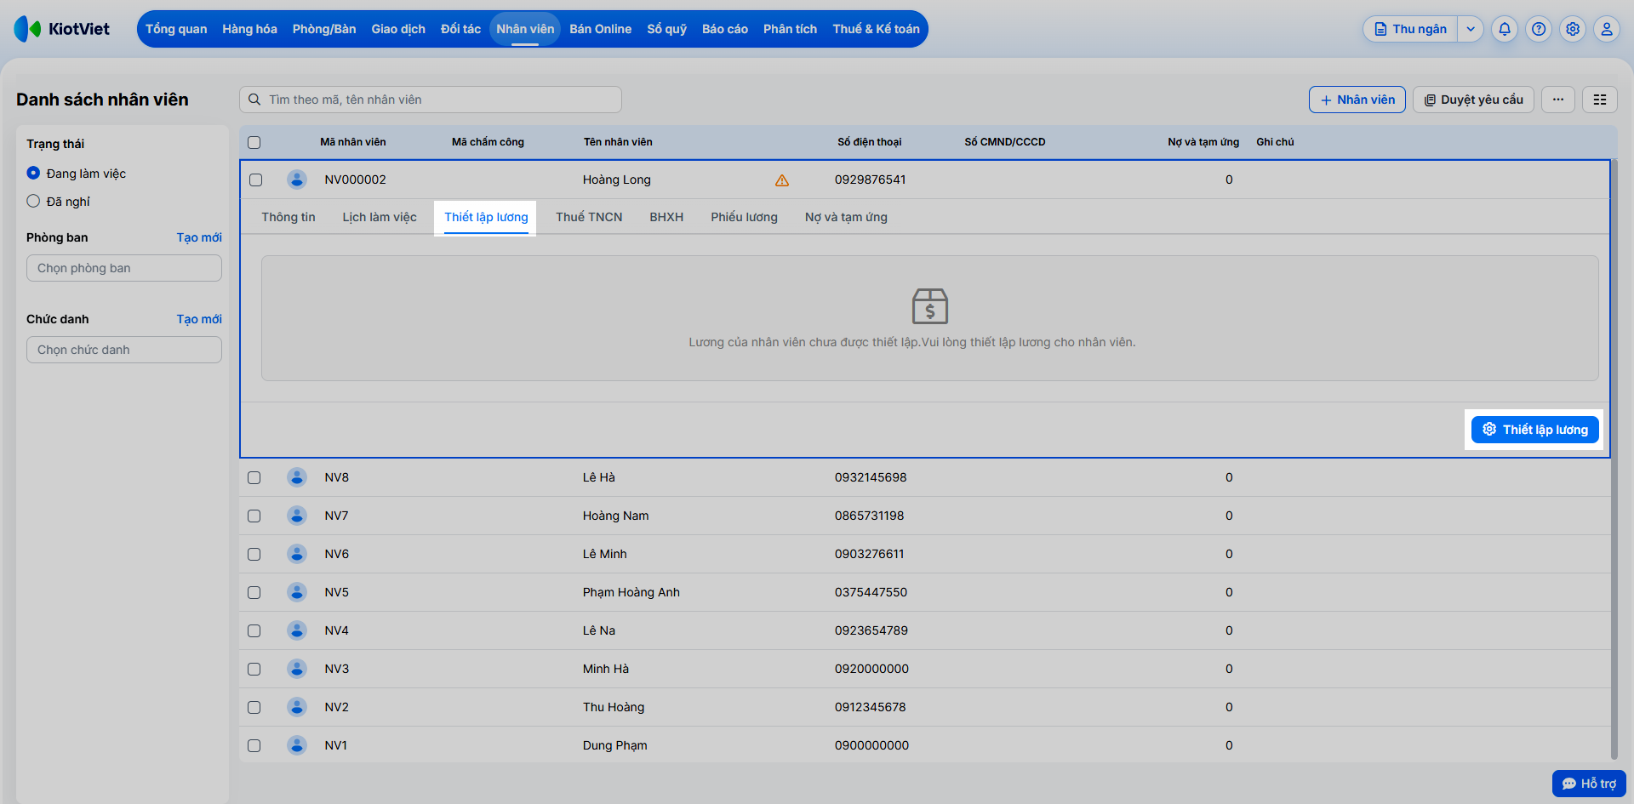This screenshot has height=804, width=1634.
Task: Click the avatar icon of NV7
Action: pos(297,516)
